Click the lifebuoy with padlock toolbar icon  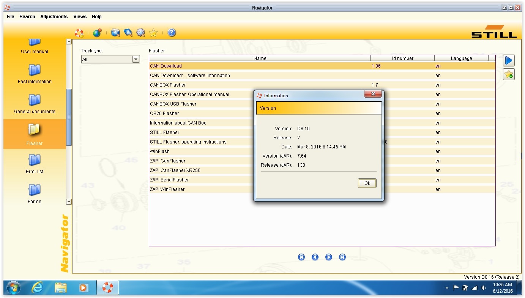(x=79, y=33)
